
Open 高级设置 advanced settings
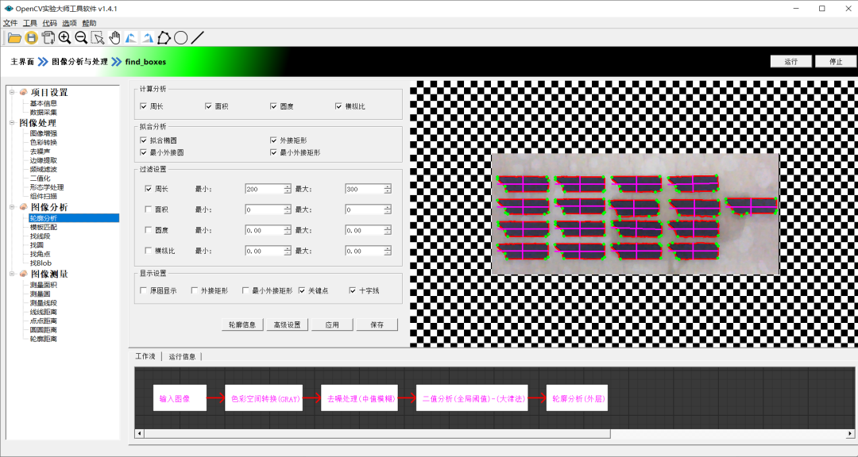[288, 325]
